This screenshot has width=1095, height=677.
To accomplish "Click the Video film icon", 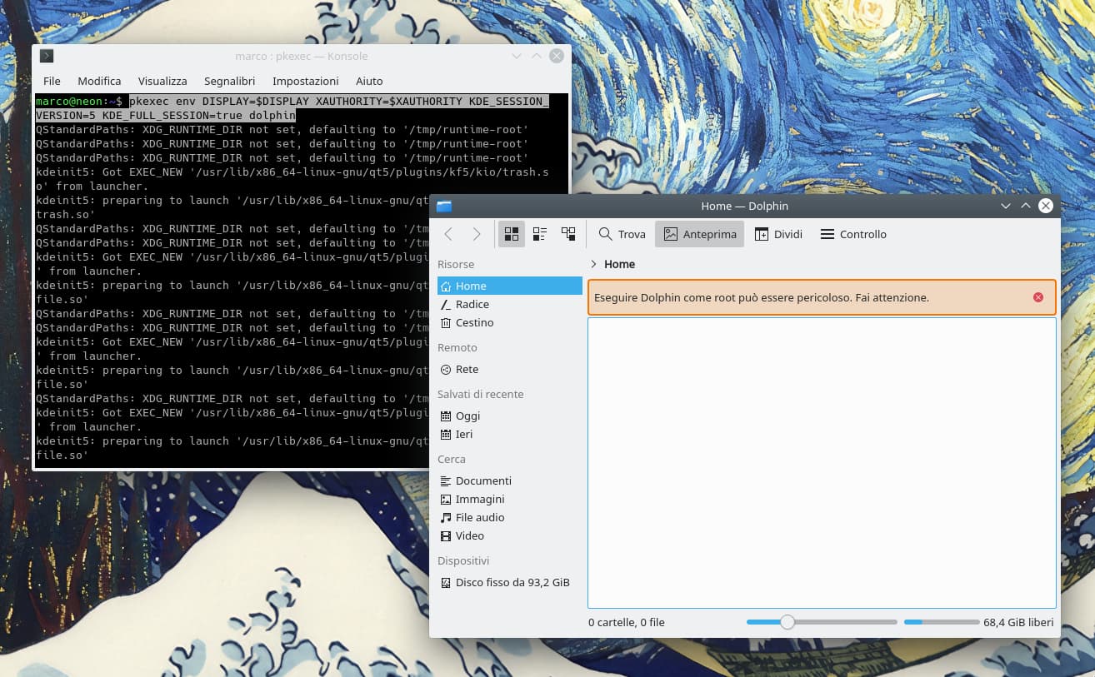I will (x=446, y=535).
